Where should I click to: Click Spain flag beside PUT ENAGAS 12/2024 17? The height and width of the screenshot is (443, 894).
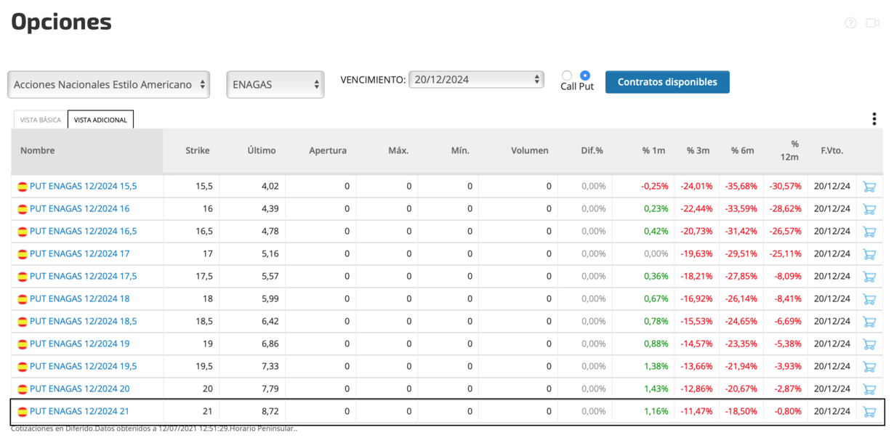coord(23,254)
